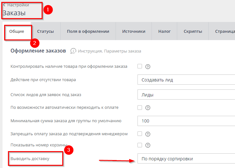The width and height of the screenshot is (235, 168).
Task: Click help icon for Показывать номер корзины
Action: click(x=147, y=145)
